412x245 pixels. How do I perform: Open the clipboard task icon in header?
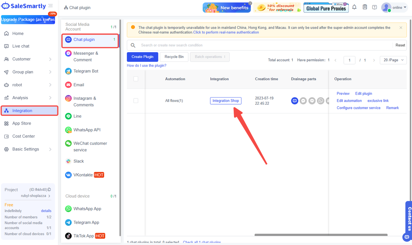[365, 7]
